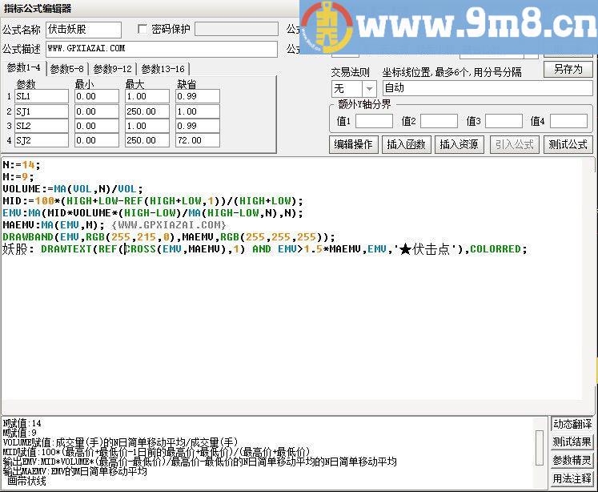Switch to the 参数13-16 tab
598x492 pixels.
pyautogui.click(x=163, y=69)
